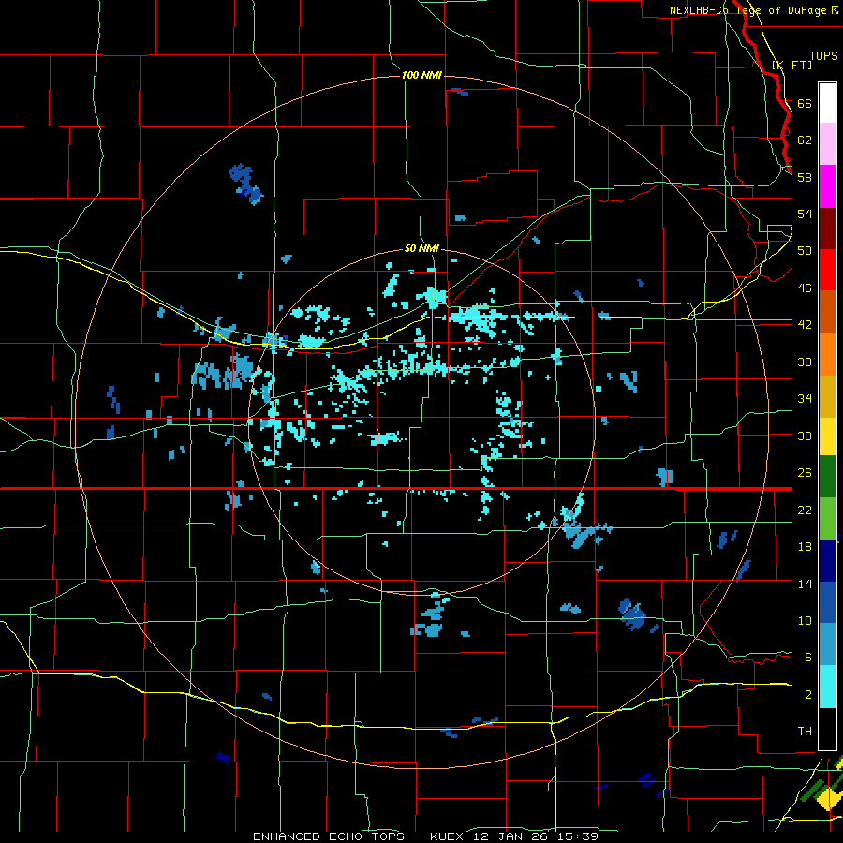Image resolution: width=843 pixels, height=843 pixels.
Task: Click the 38 legend value
Action: [805, 362]
